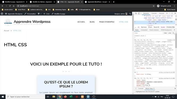Open the 'audience web et te...' bookmark folder
The image size is (177, 99).
tap(35, 10)
